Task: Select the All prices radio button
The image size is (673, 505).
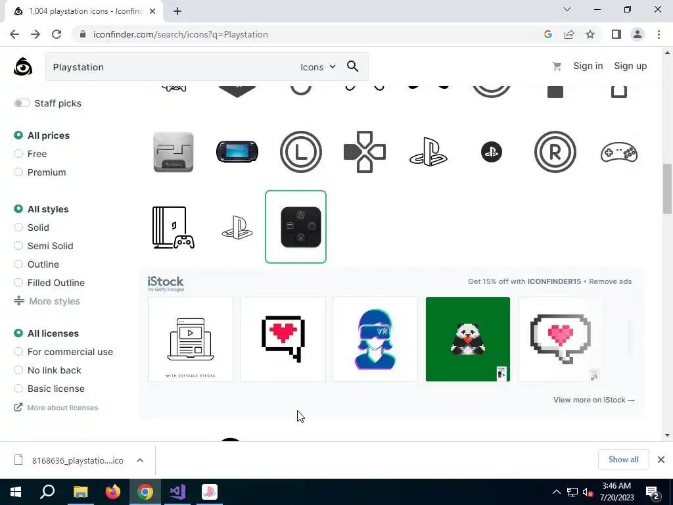Action: [18, 135]
